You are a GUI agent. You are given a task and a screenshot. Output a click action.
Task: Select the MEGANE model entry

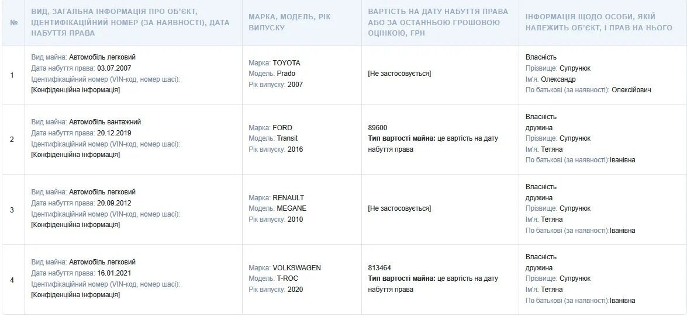[292, 208]
